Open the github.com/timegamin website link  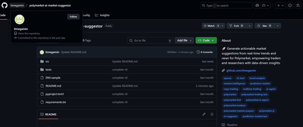coord(241,71)
